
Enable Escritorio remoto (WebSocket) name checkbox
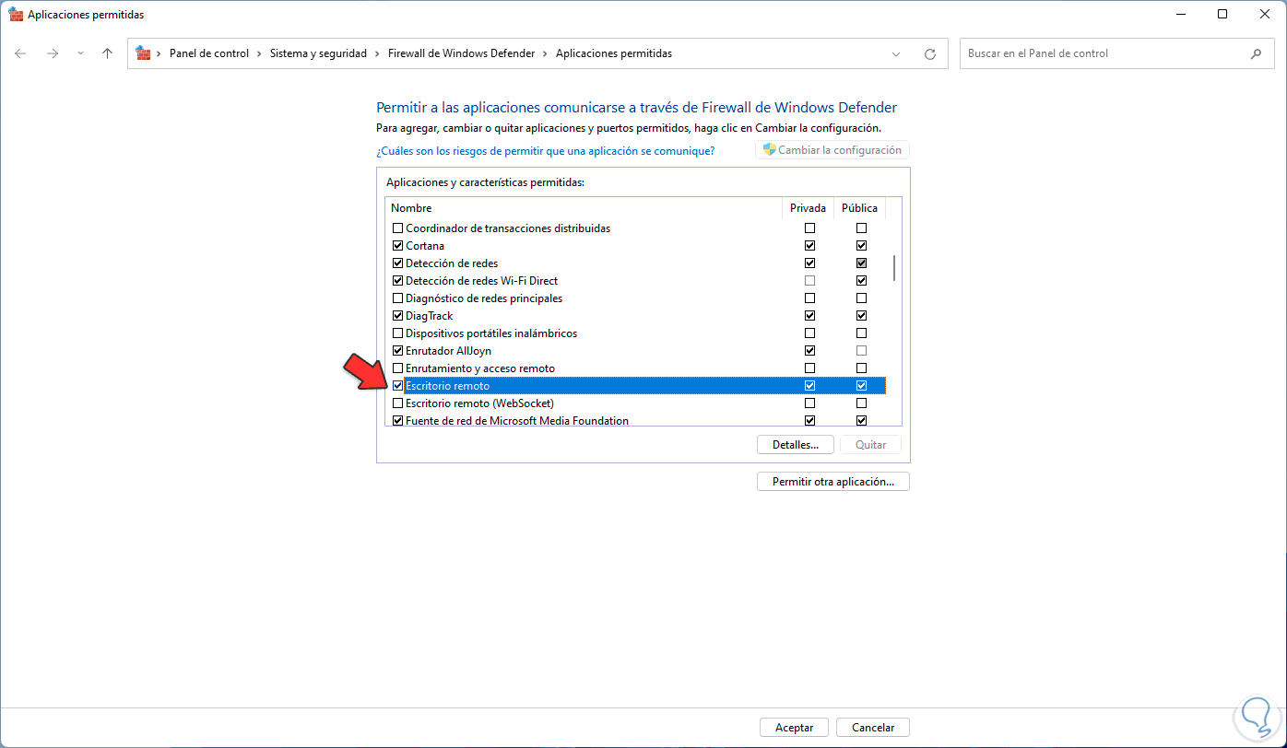(x=398, y=403)
